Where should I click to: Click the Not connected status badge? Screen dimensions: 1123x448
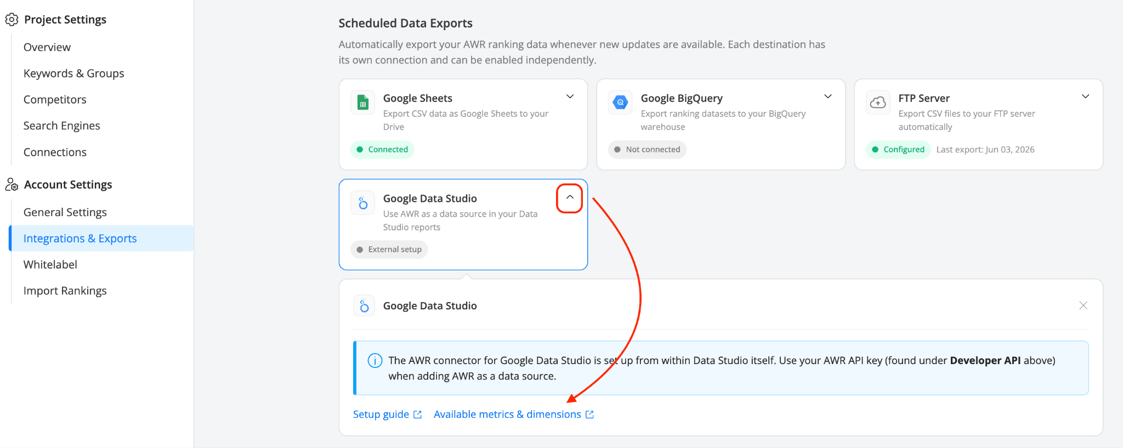tap(647, 150)
